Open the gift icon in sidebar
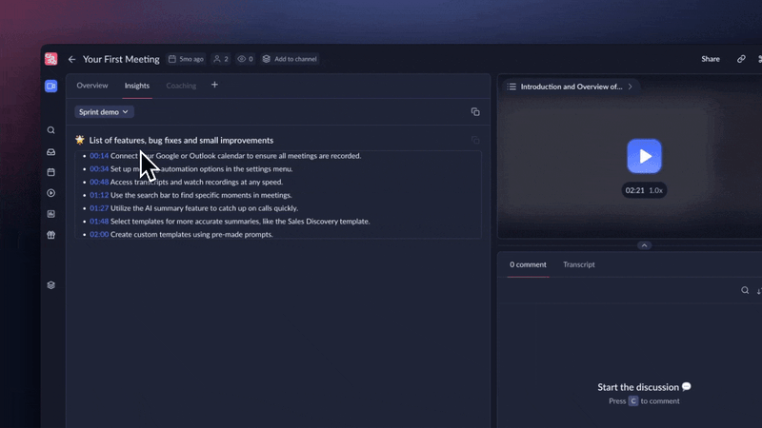The width and height of the screenshot is (762, 428). 51,235
